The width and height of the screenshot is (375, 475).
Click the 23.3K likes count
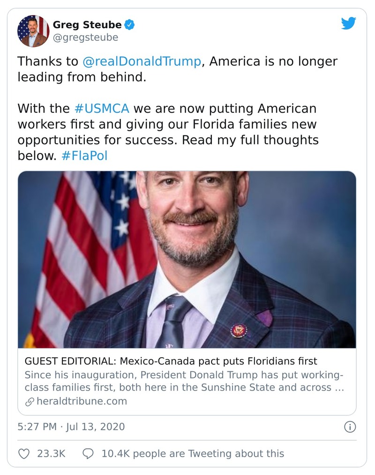[x=51, y=453]
